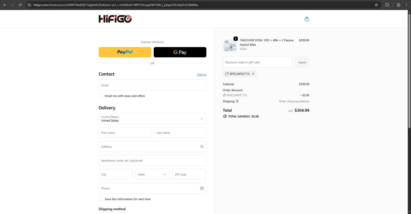This screenshot has width=411, height=214.
Task: Focus the ZIP code field
Action: (189, 174)
